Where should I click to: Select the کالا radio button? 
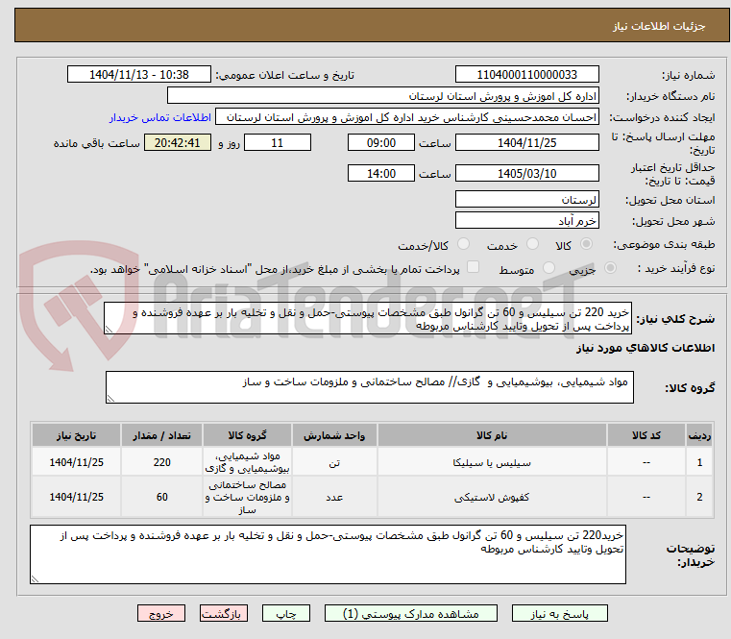(x=587, y=244)
